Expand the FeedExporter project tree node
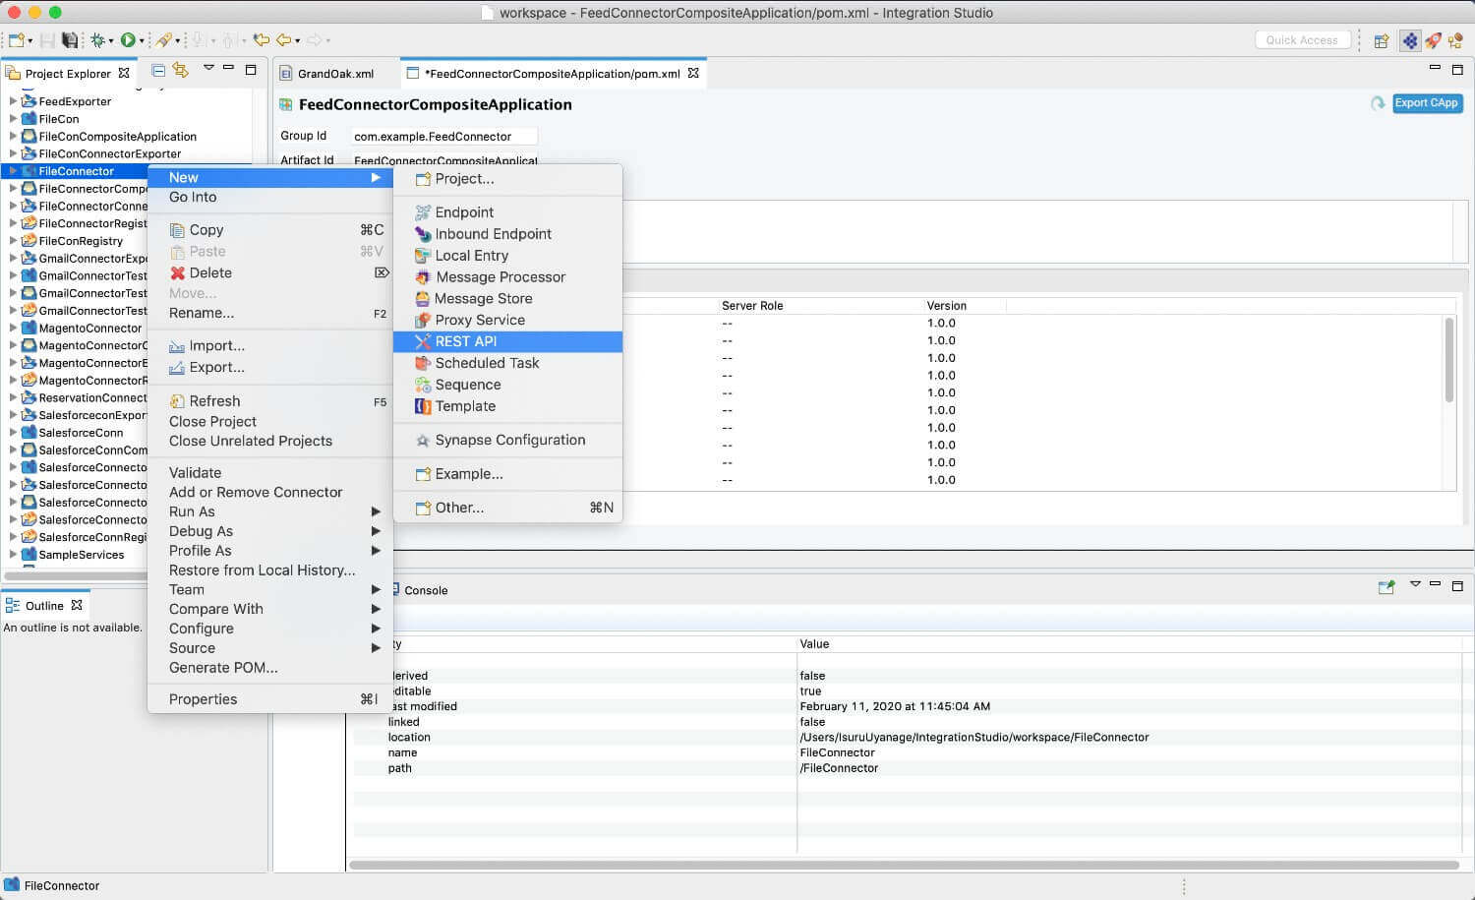Image resolution: width=1475 pixels, height=900 pixels. coord(13,101)
